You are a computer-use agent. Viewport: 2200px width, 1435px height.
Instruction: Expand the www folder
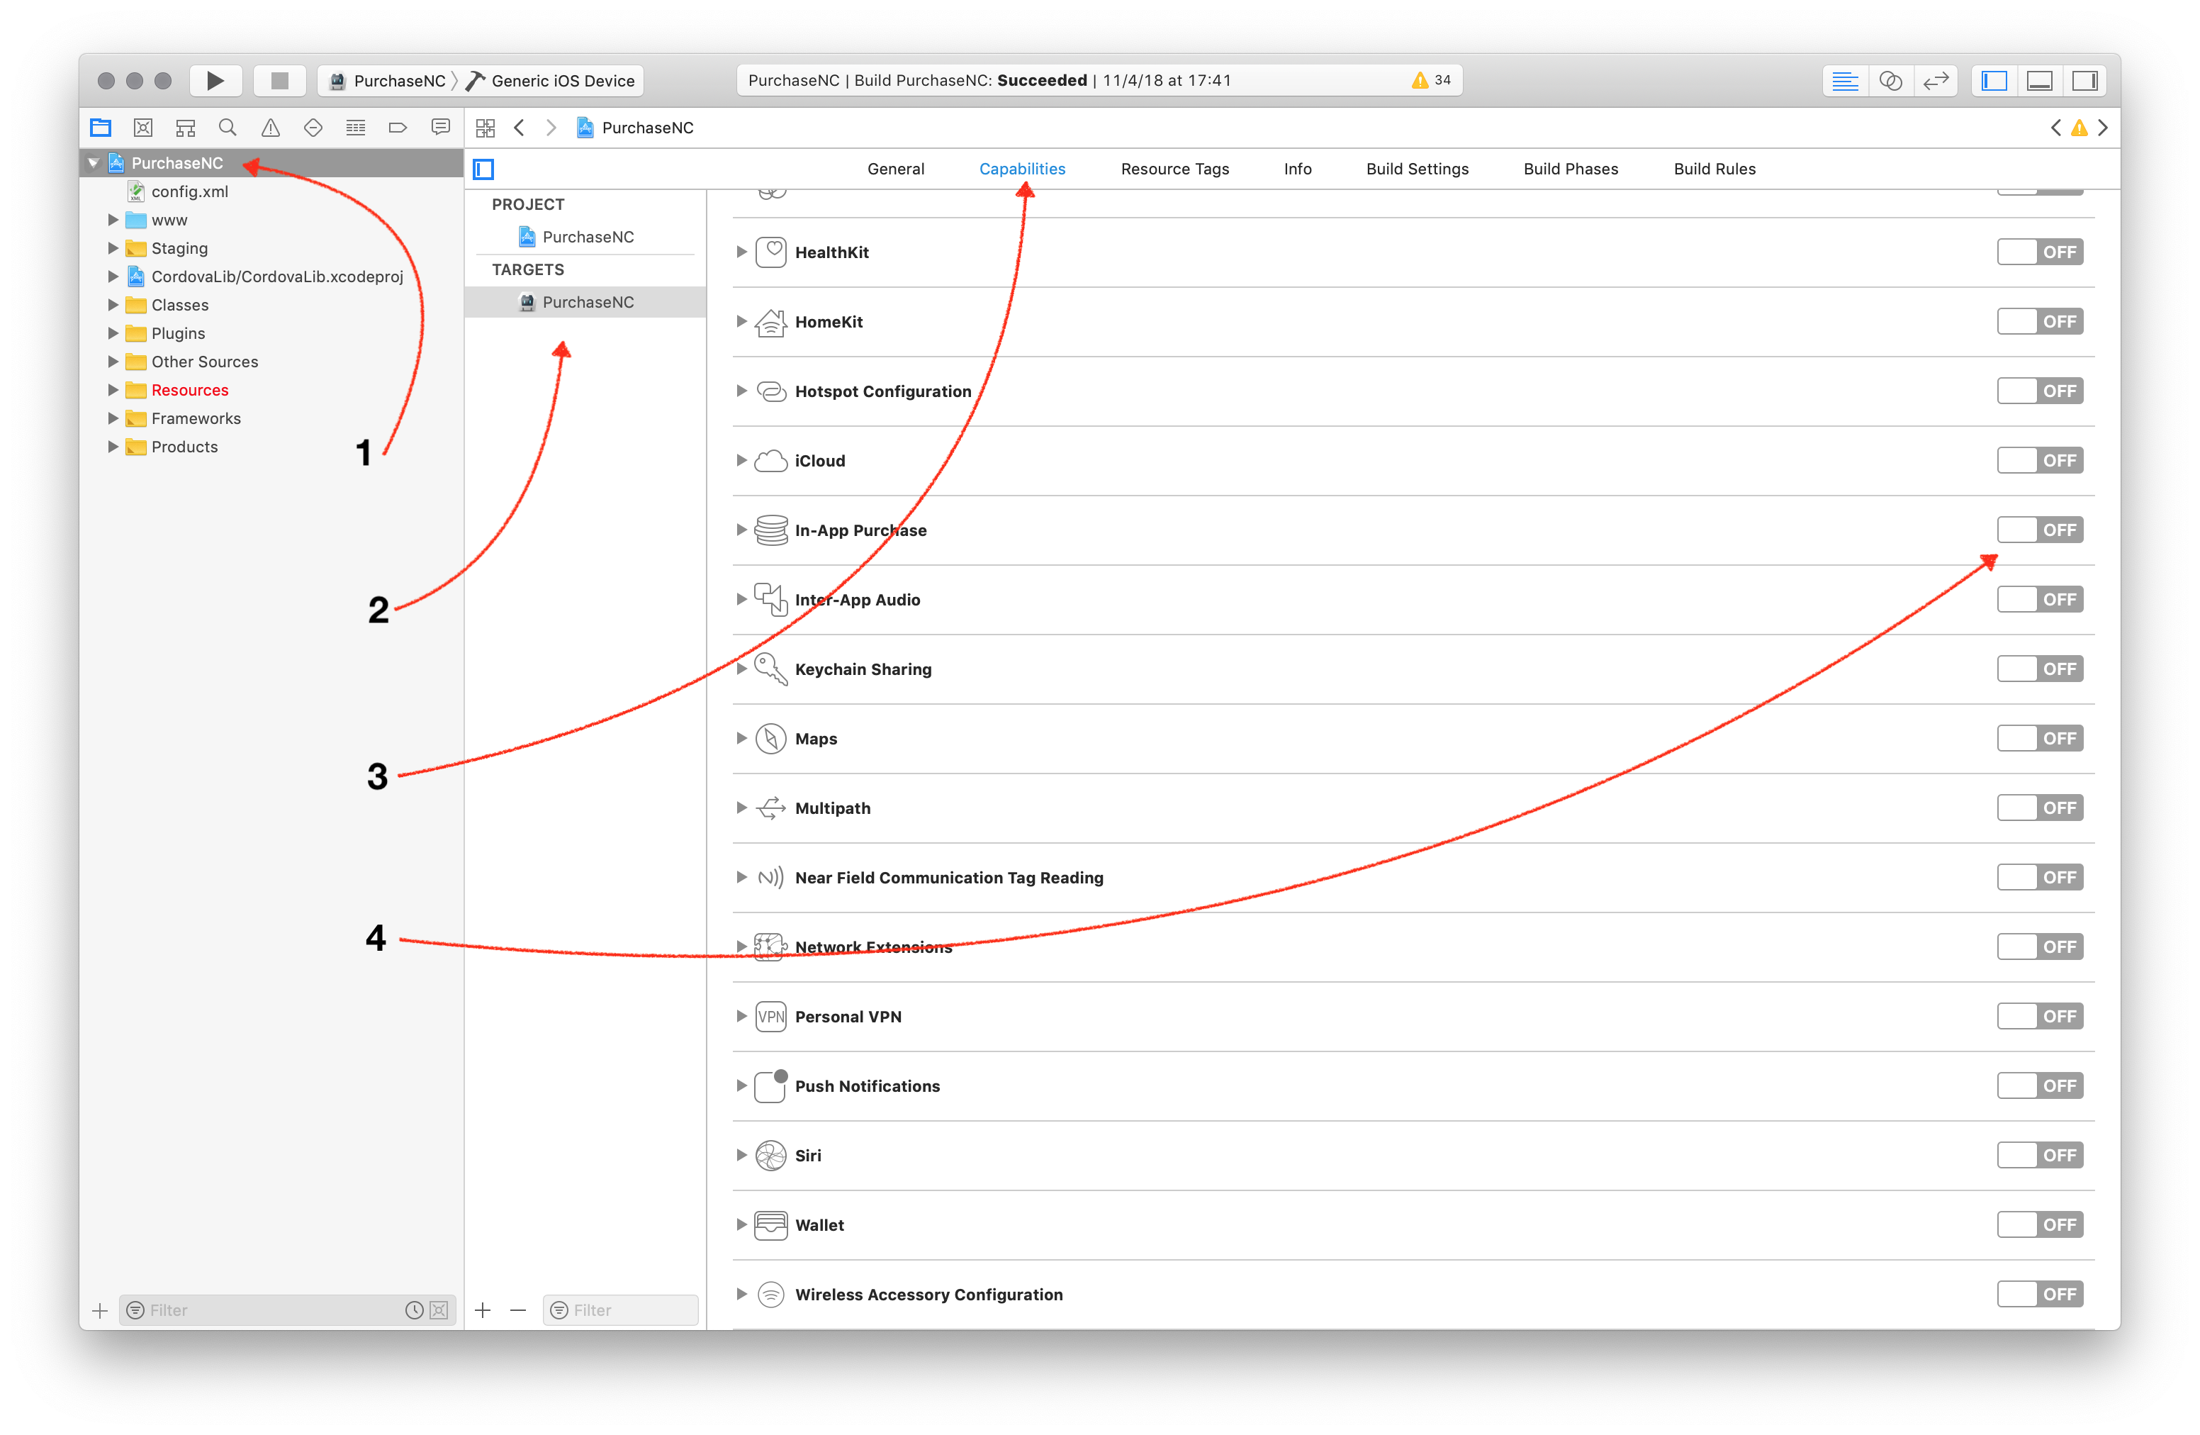click(113, 220)
